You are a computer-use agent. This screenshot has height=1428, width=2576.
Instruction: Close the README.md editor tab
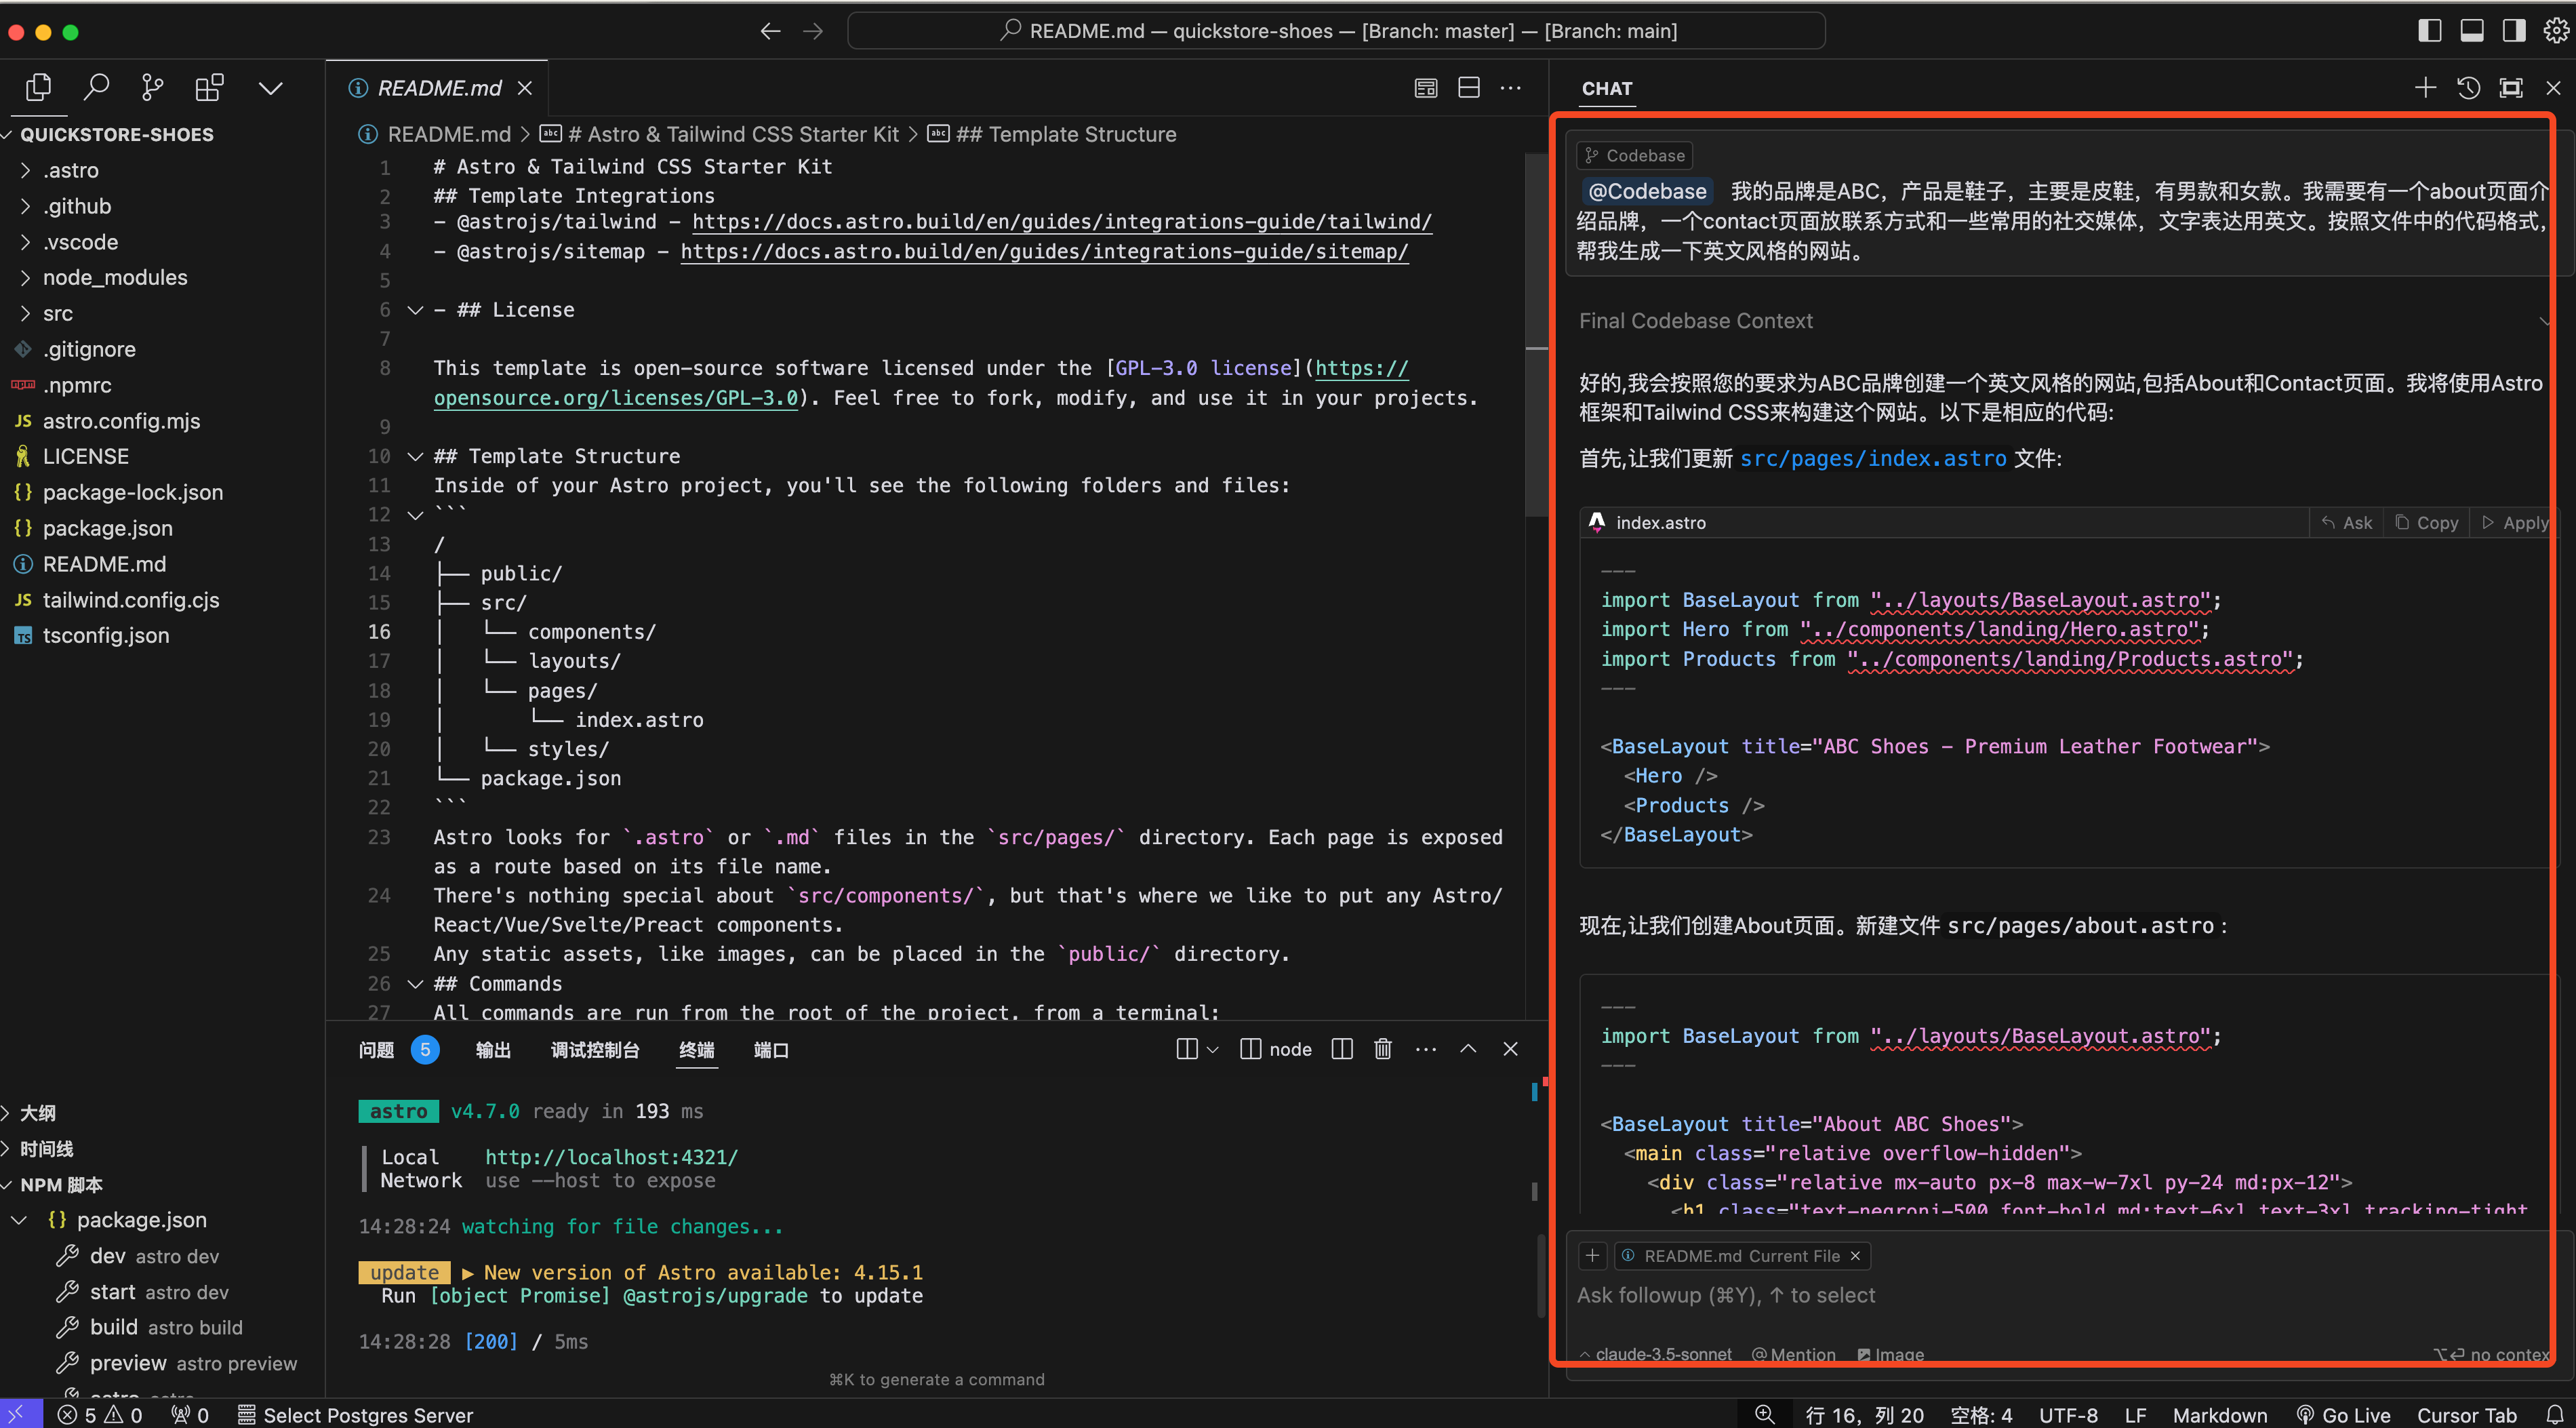point(524,88)
